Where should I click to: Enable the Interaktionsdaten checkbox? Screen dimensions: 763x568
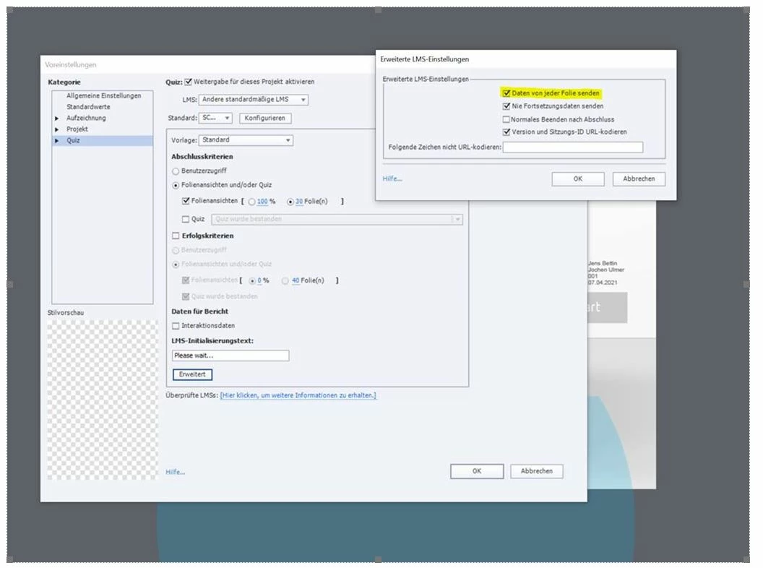tap(176, 326)
